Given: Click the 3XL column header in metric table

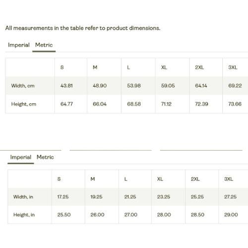Looking at the screenshot, I should point(233,67).
